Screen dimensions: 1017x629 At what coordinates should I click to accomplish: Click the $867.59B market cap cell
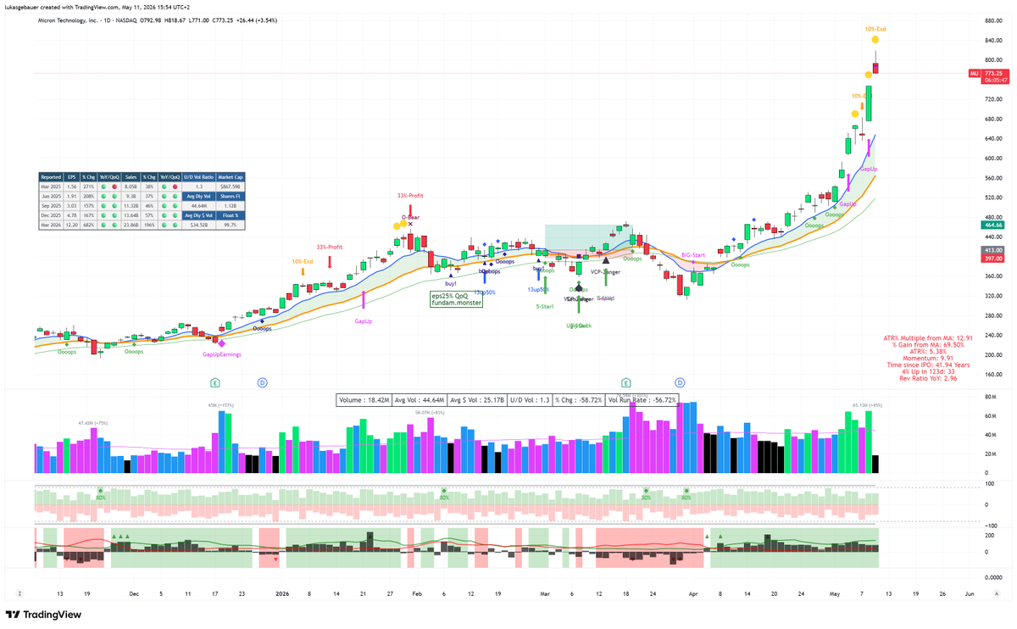click(x=231, y=186)
